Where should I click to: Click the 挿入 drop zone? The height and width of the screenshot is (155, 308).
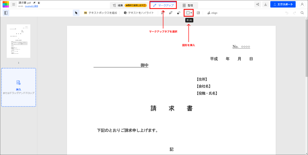[x=19, y=87]
